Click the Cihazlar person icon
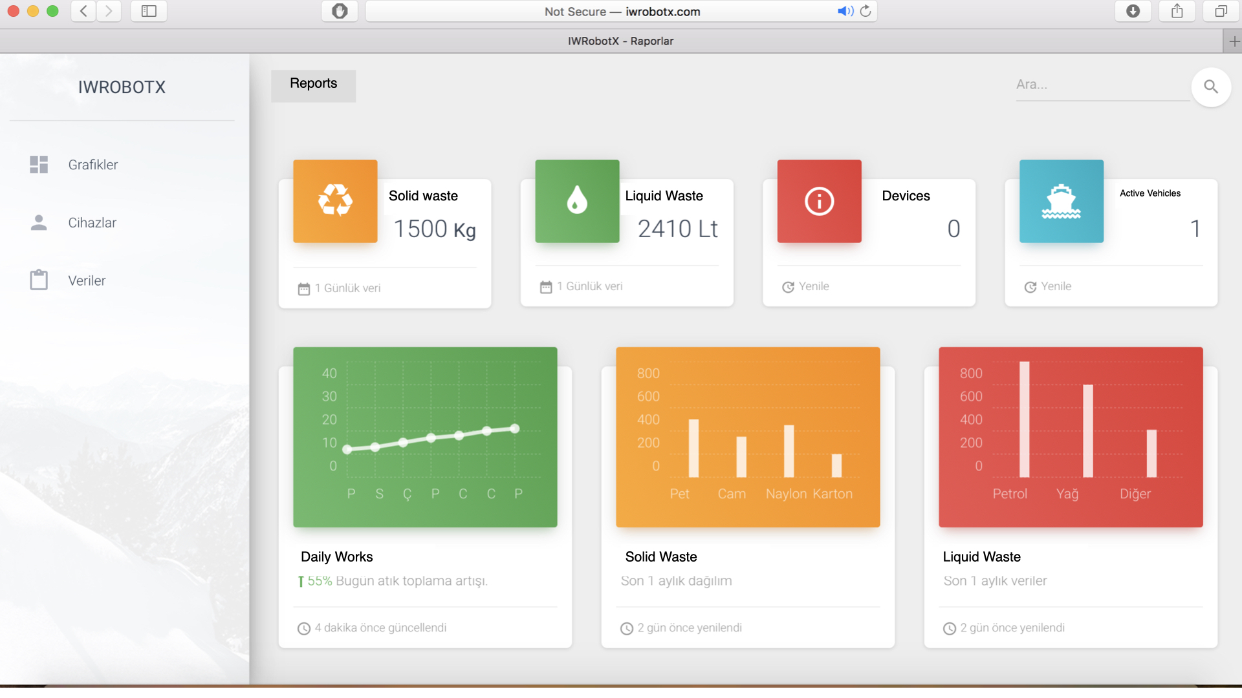The width and height of the screenshot is (1242, 698). point(39,222)
